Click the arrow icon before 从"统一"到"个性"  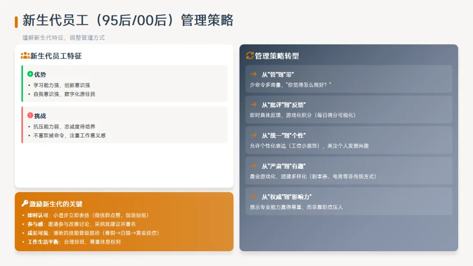(254, 135)
